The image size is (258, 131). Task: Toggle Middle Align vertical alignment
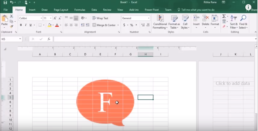[x=71, y=18]
